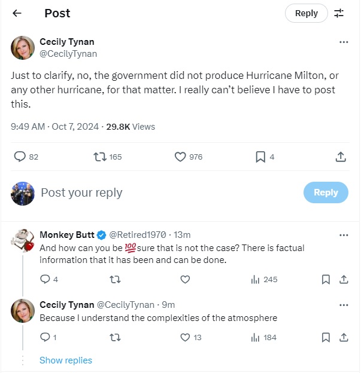Repost Monkey Butt's reply
The height and width of the screenshot is (373, 361).
pos(115,279)
